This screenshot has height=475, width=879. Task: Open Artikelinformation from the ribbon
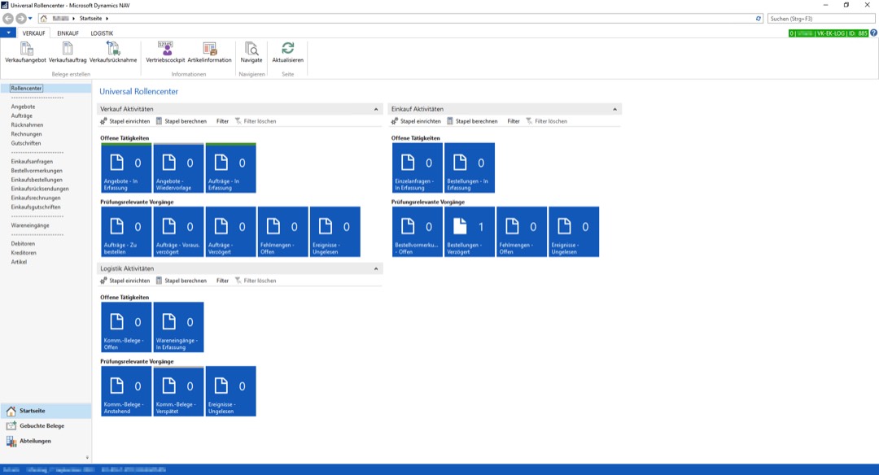pos(209,50)
